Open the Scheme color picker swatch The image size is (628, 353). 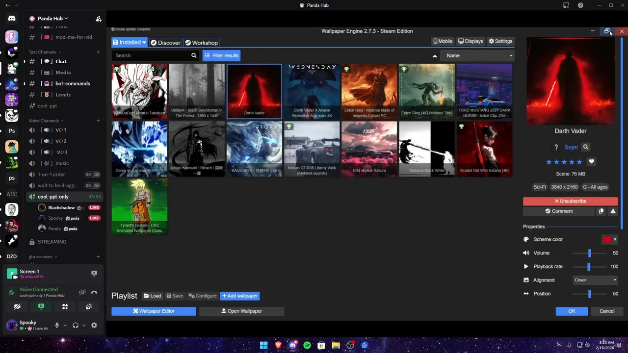click(x=609, y=239)
